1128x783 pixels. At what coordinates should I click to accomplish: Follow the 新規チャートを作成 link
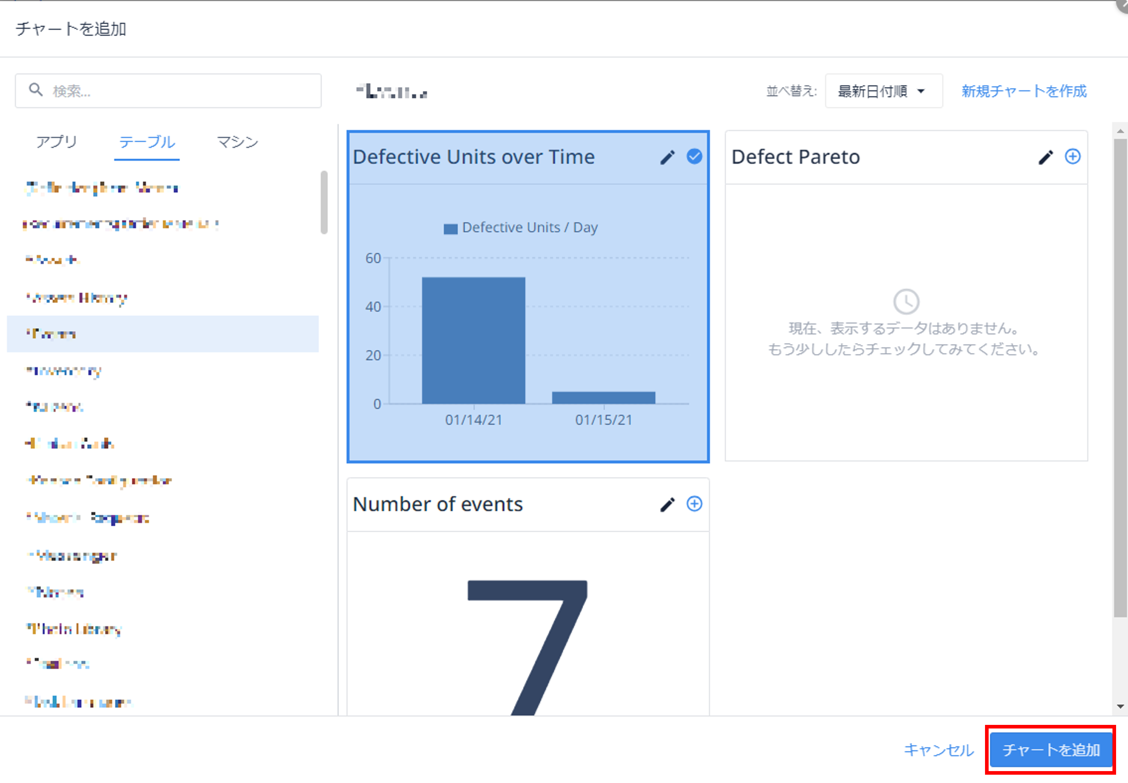pyautogui.click(x=1024, y=91)
